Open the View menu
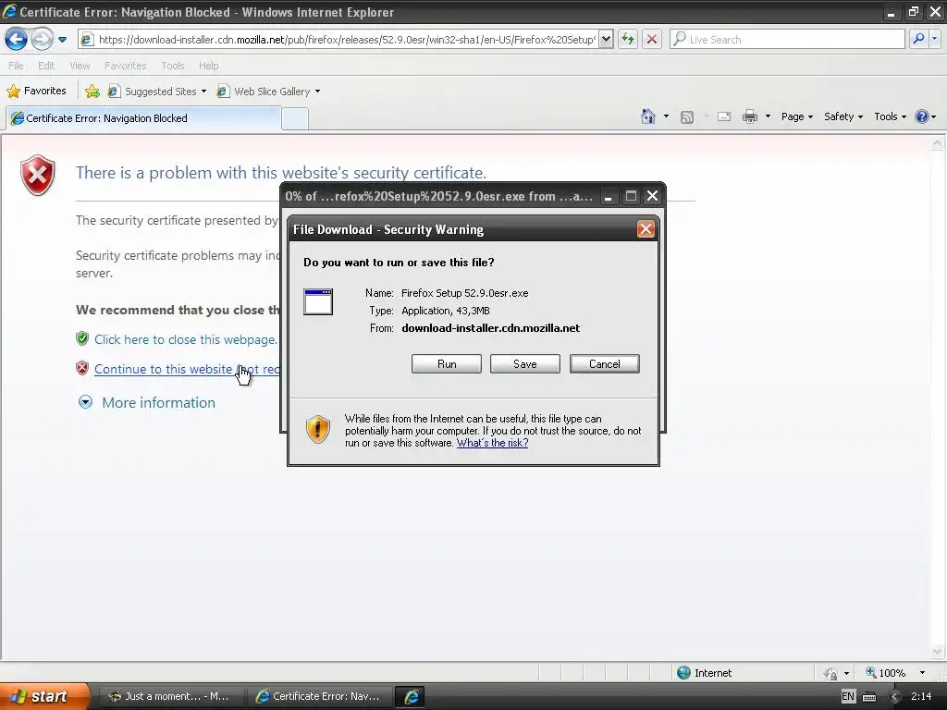The height and width of the screenshot is (710, 947). (x=80, y=66)
